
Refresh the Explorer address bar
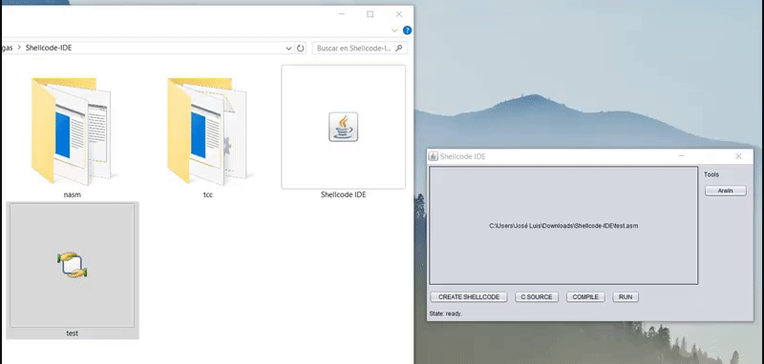tap(301, 48)
